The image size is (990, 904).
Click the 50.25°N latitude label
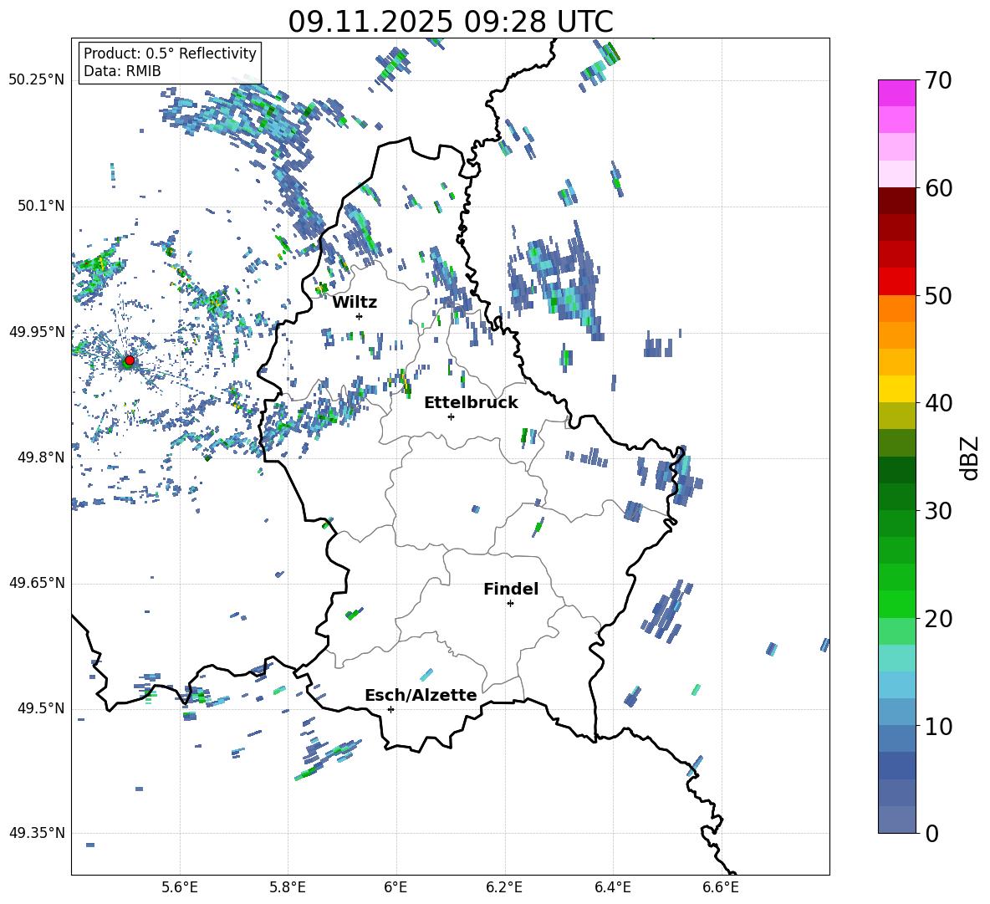click(x=37, y=80)
